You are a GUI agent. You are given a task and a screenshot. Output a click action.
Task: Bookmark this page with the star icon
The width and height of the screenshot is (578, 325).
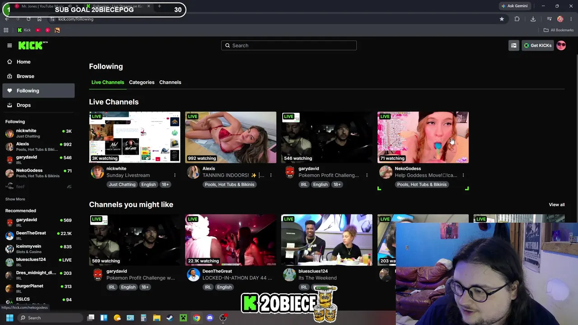tap(502, 19)
